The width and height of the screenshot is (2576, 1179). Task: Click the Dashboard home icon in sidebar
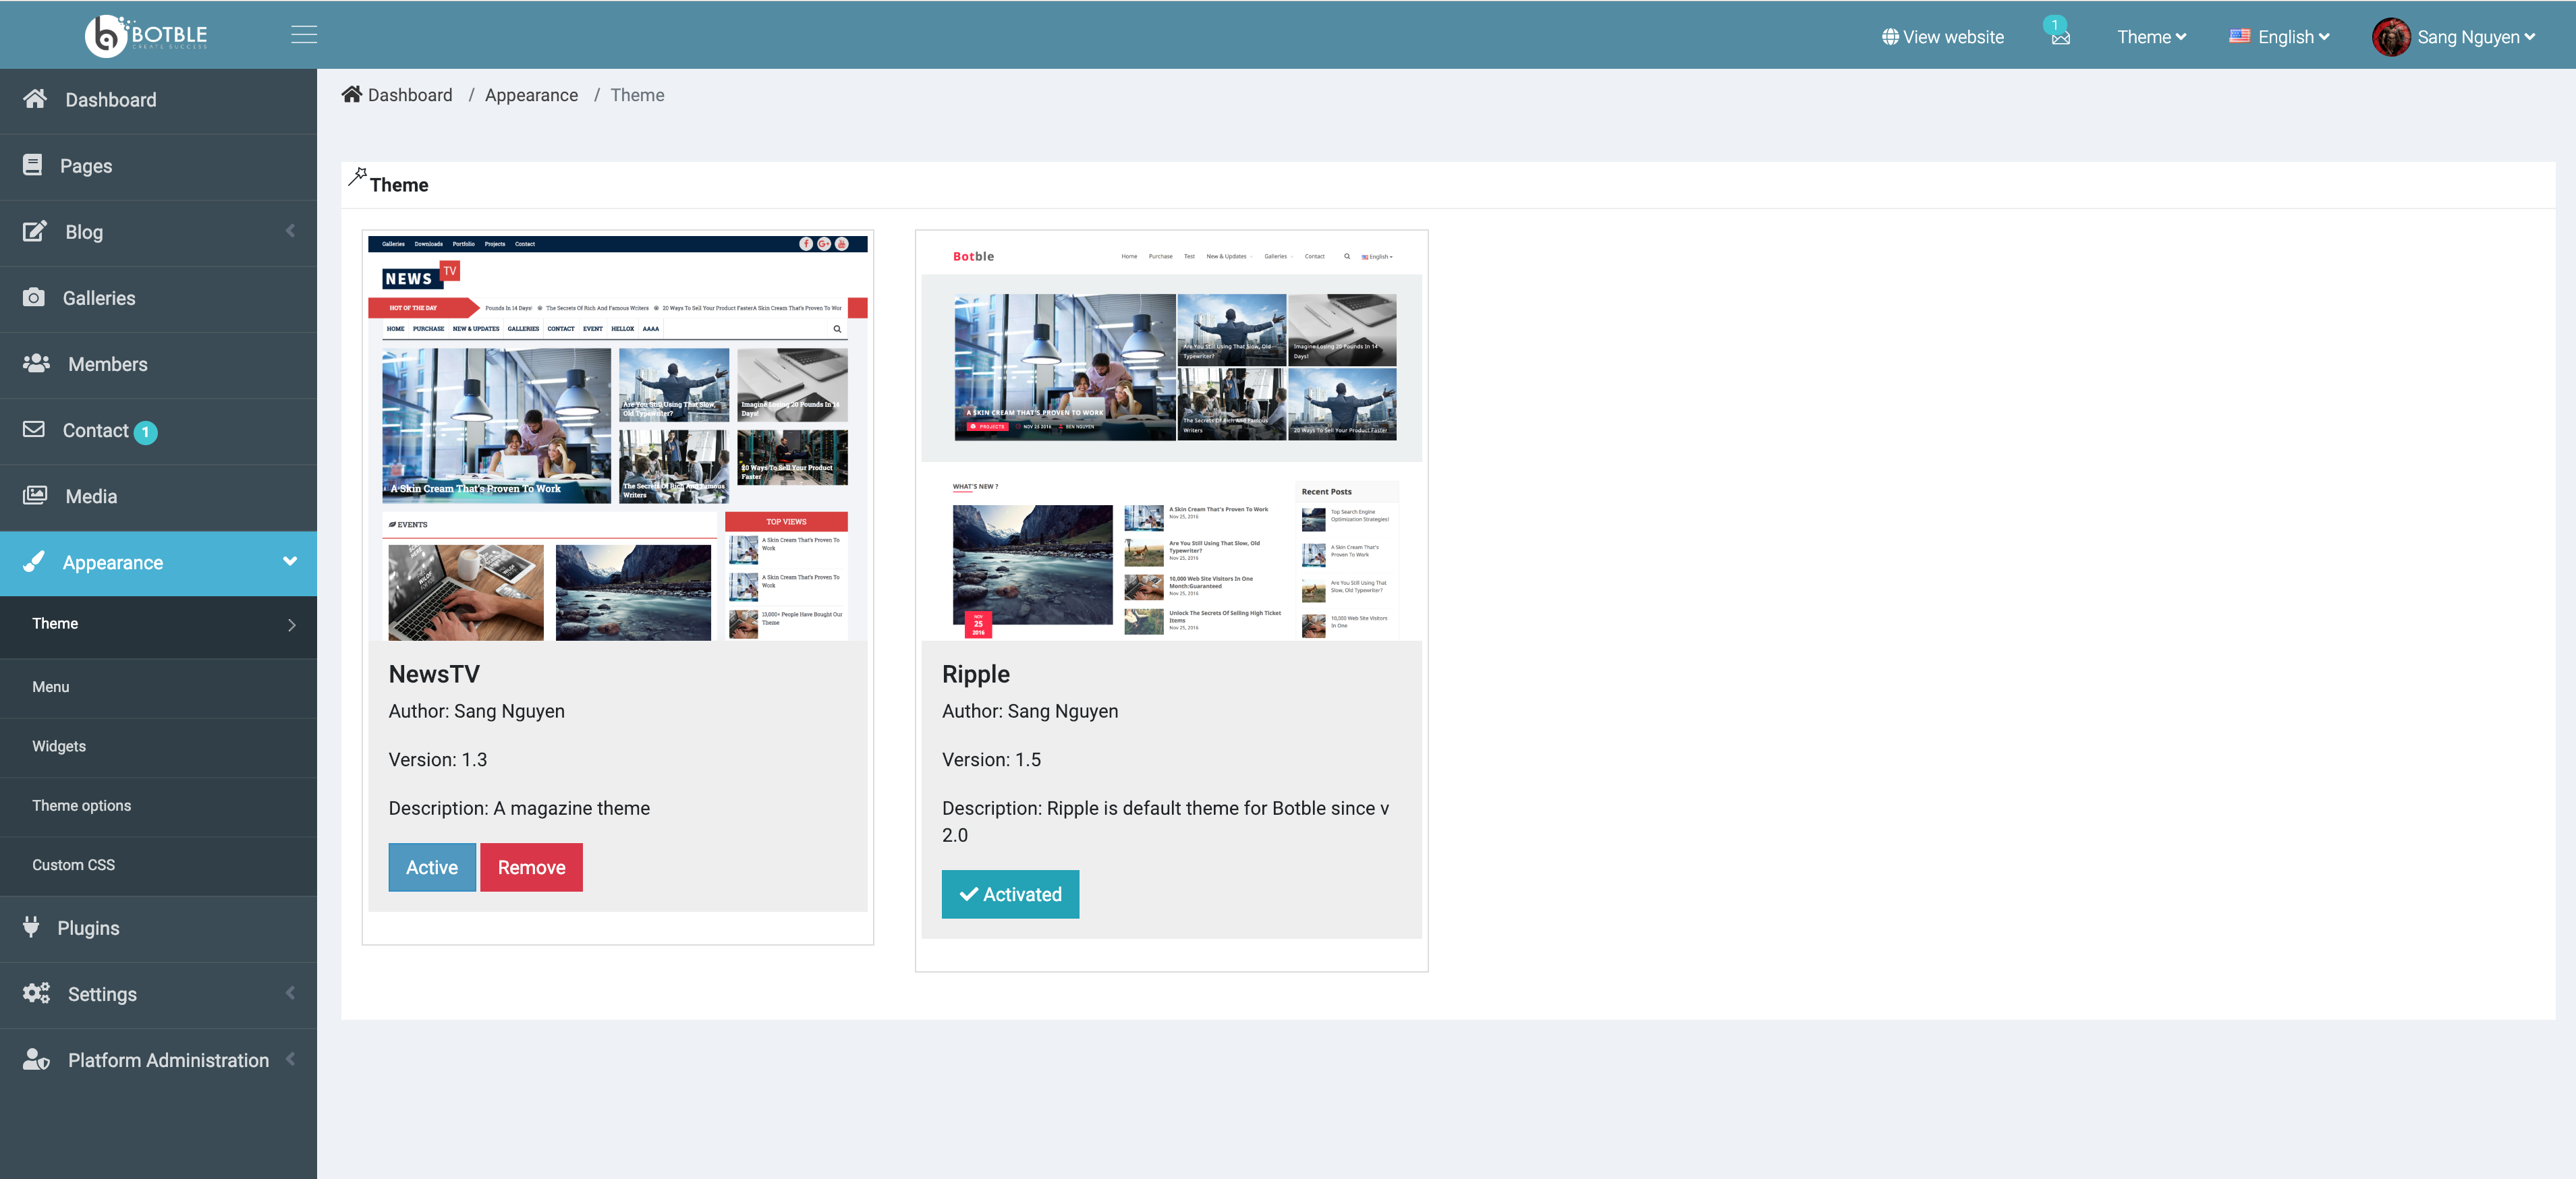[35, 99]
